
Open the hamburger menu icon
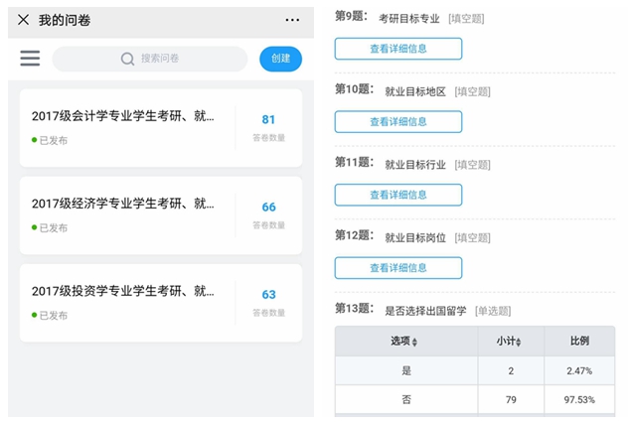coord(30,59)
